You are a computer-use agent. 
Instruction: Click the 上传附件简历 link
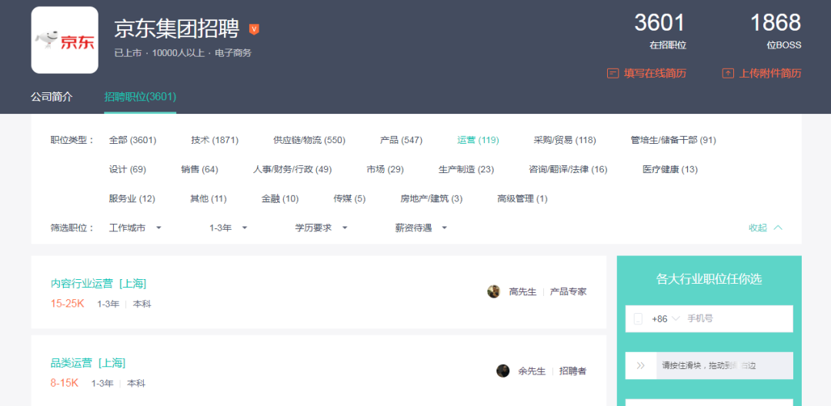coord(769,73)
